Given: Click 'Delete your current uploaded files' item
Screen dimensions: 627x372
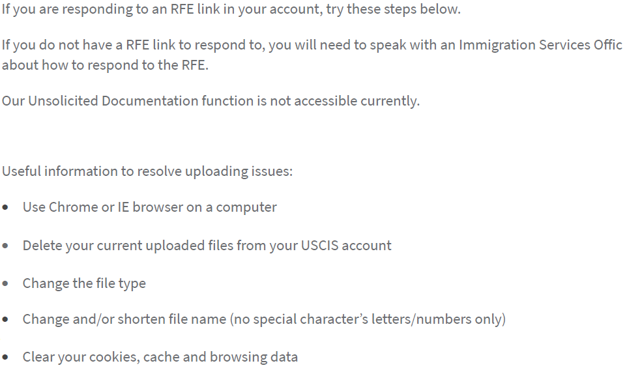Looking at the screenshot, I should 207,246.
